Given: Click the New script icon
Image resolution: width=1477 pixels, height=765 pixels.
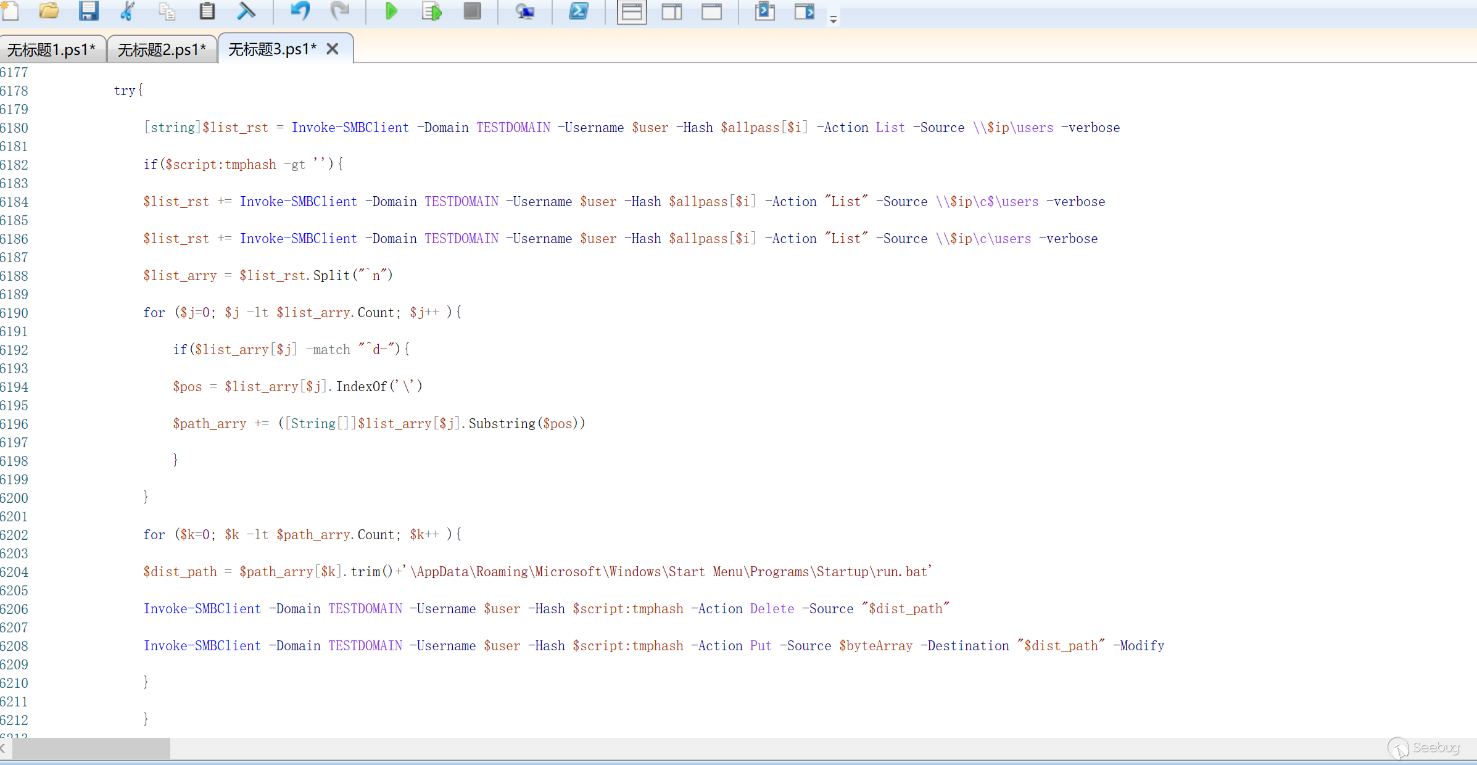Looking at the screenshot, I should point(10,10).
